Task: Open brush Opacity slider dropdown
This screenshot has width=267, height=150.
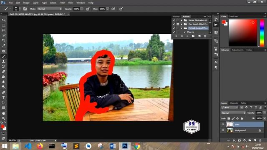Action: [82, 9]
